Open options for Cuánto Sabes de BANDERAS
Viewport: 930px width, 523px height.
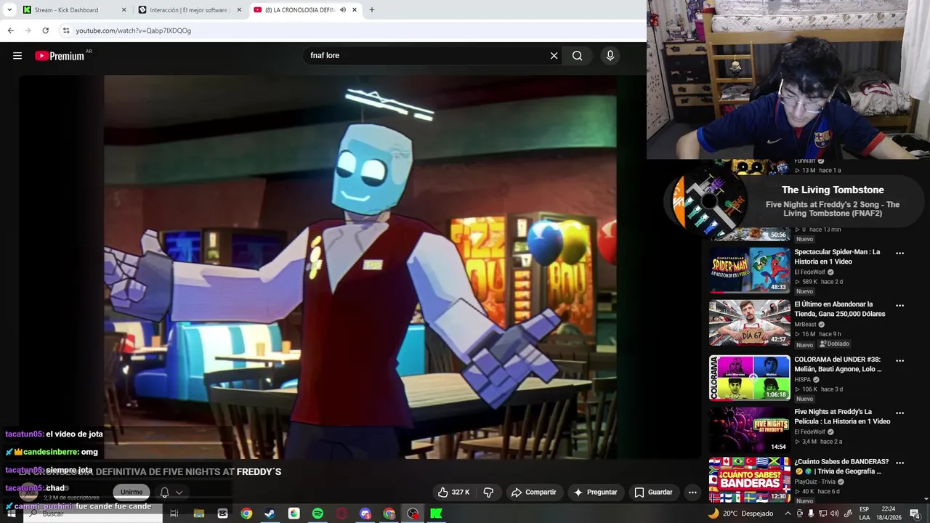[x=899, y=463]
